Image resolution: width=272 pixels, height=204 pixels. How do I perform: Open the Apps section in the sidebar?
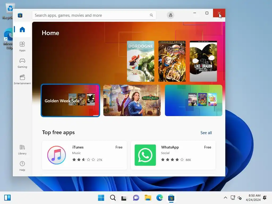click(22, 46)
